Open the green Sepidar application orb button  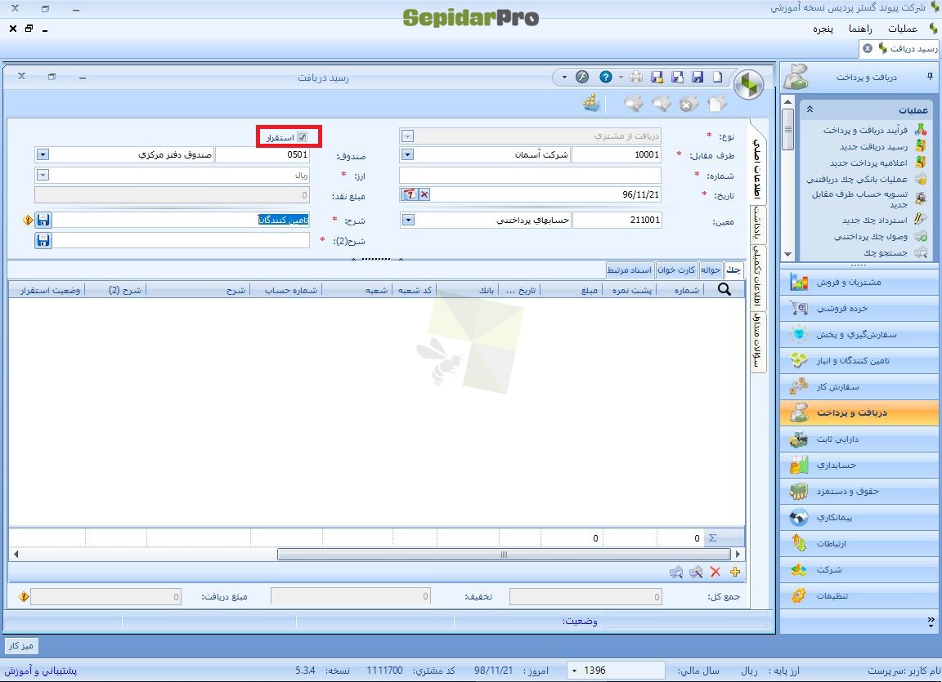pos(748,85)
